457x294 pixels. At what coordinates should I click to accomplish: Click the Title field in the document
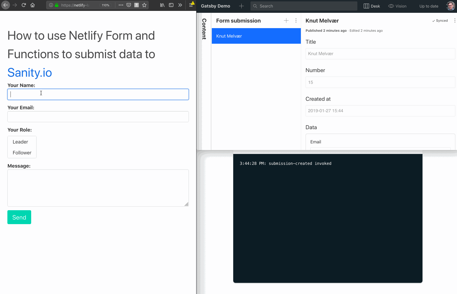click(x=380, y=54)
